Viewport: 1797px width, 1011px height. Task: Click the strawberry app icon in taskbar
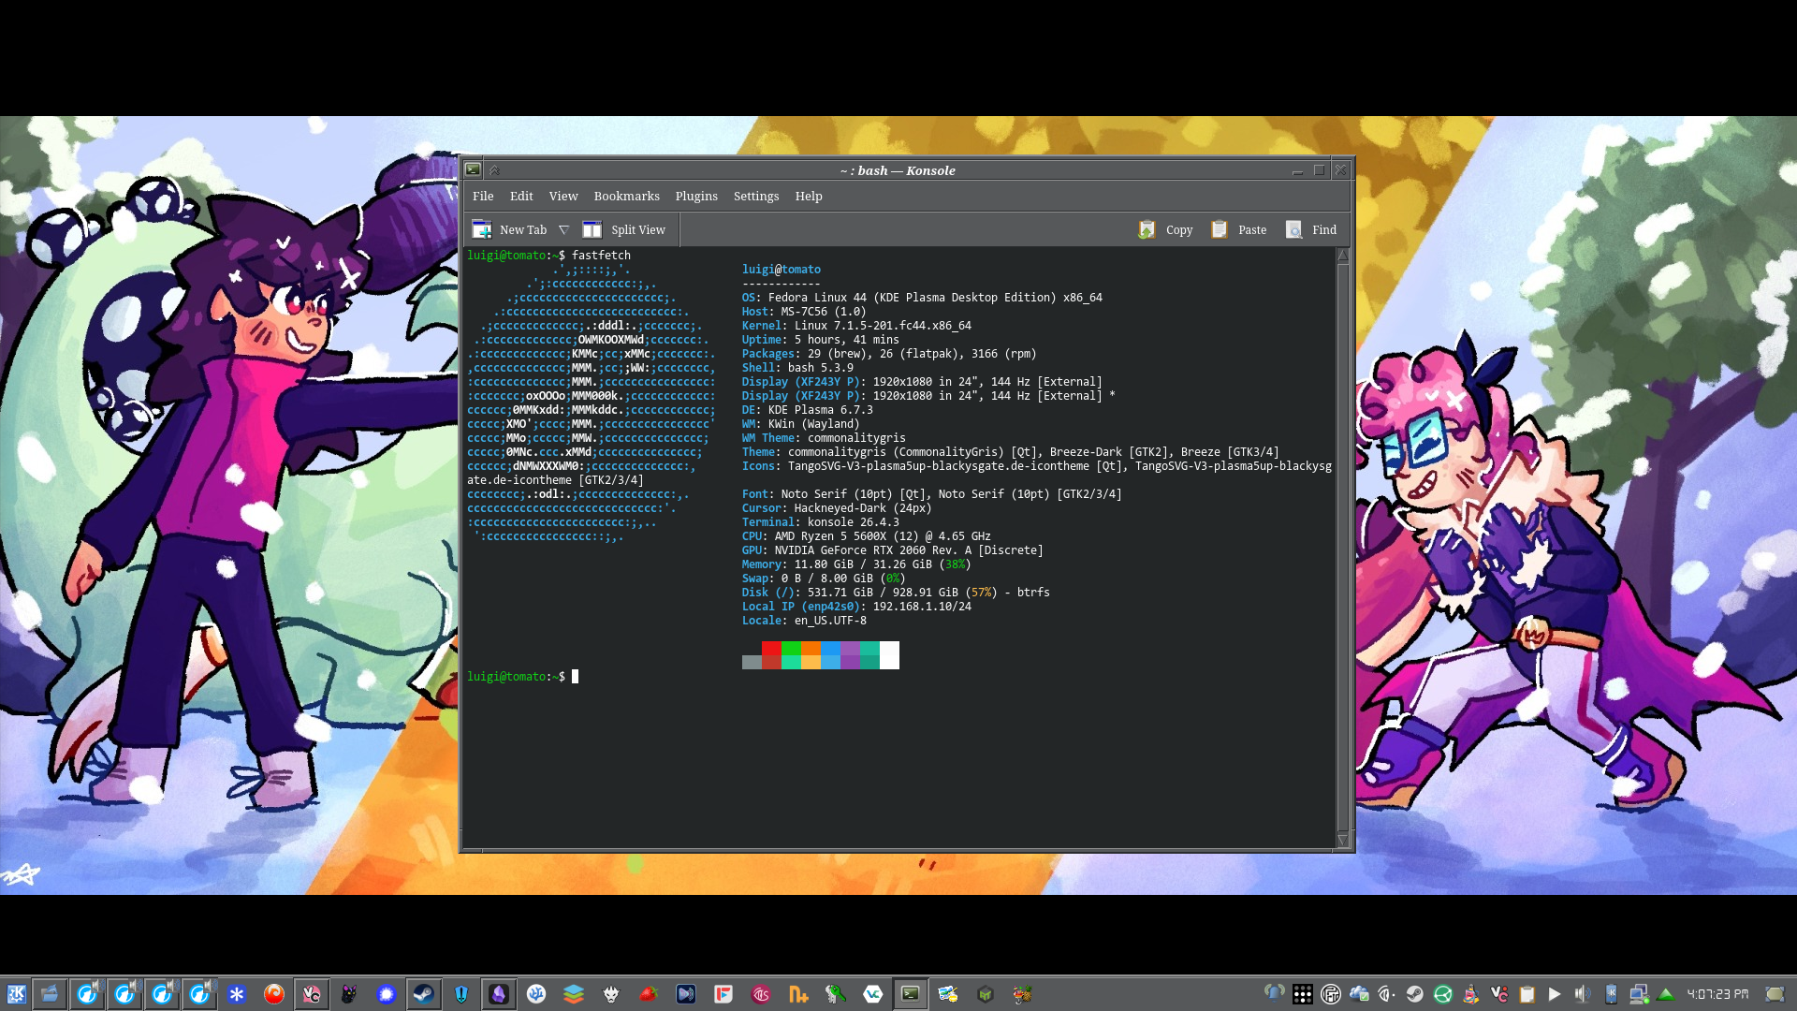point(649,994)
